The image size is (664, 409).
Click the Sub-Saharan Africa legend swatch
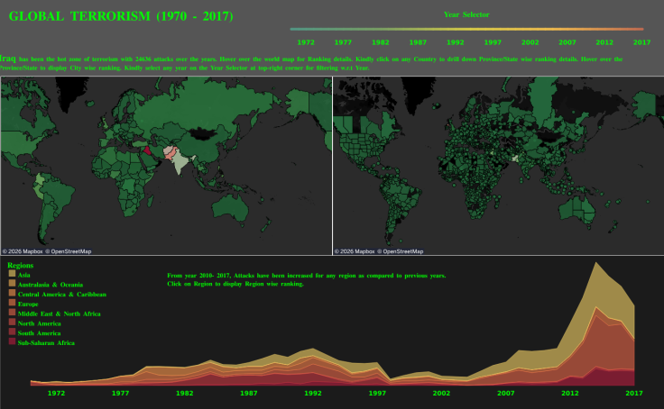coord(12,342)
